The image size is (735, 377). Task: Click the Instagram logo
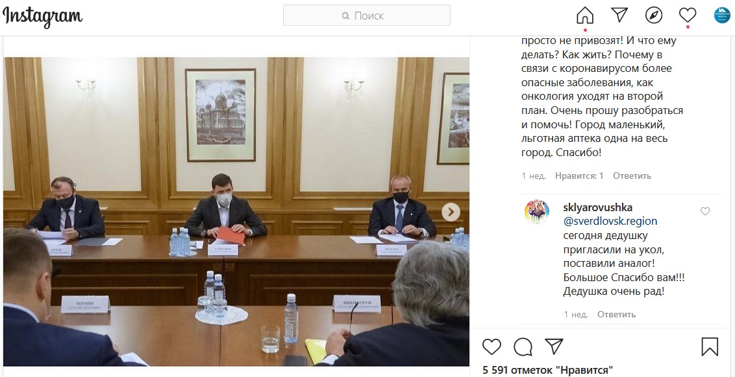[x=43, y=16]
